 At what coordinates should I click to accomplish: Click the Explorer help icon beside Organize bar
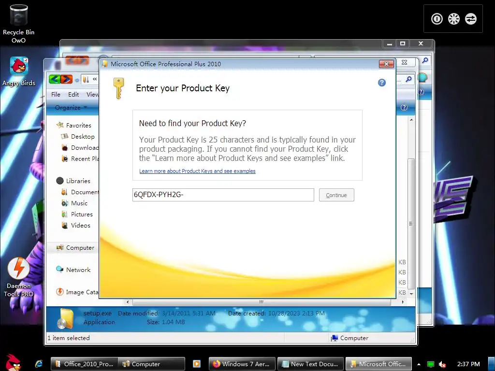click(x=404, y=107)
